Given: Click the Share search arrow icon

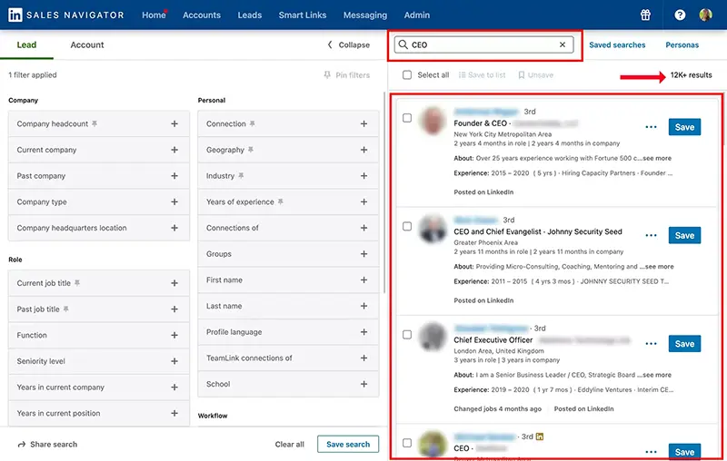Looking at the screenshot, I should 21,445.
